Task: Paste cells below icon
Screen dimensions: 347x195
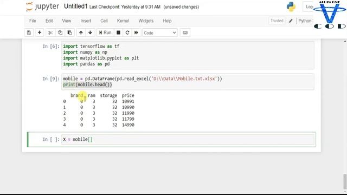Action: point(69,32)
